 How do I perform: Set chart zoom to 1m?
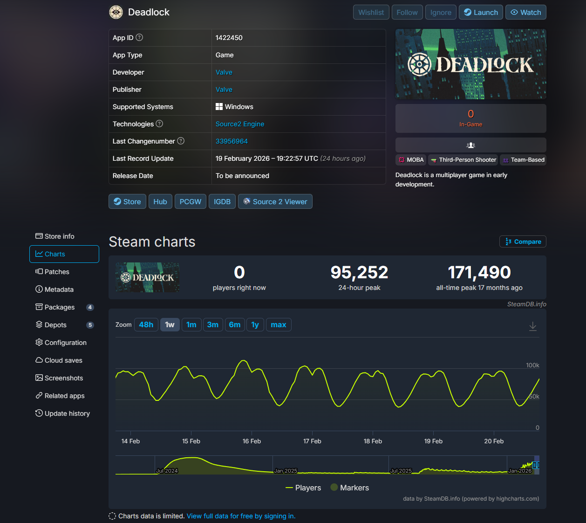(191, 324)
